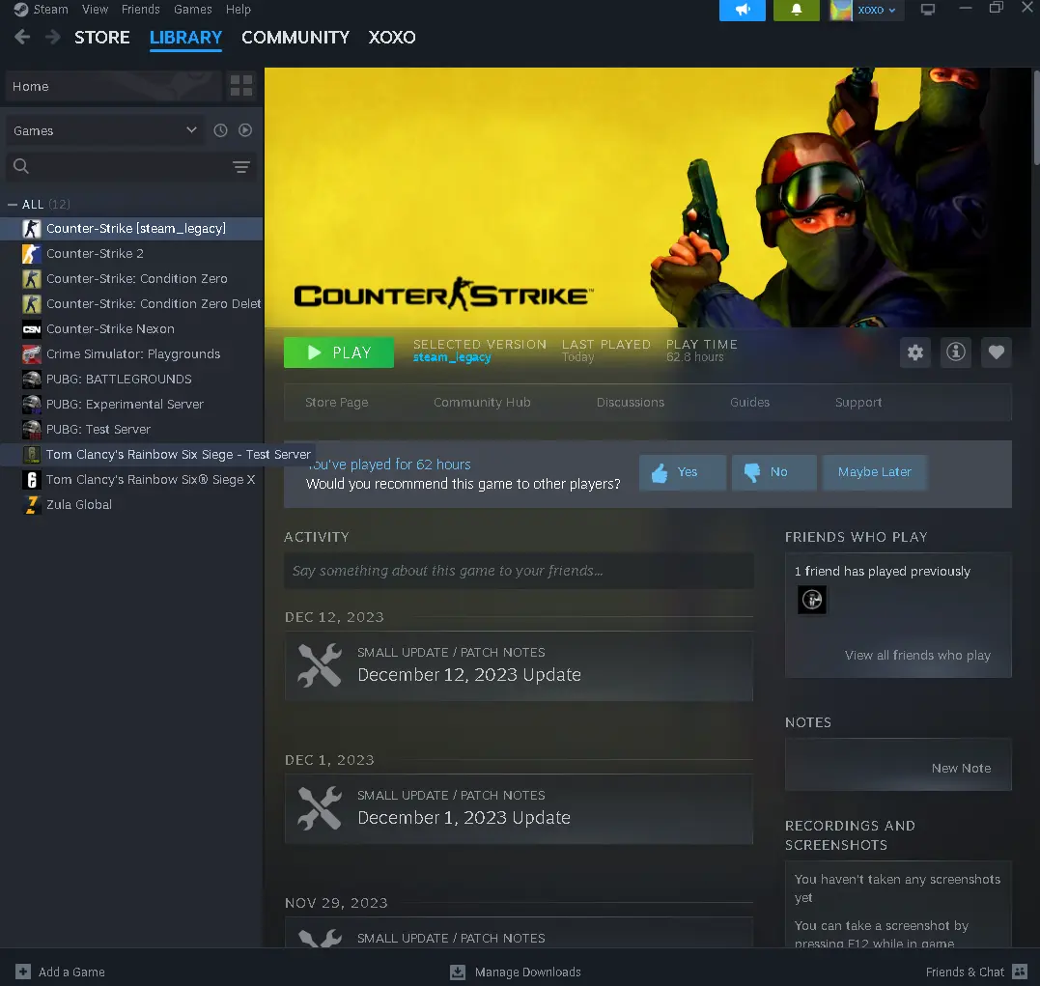Open the Support tab
This screenshot has height=986, width=1040.
point(858,402)
